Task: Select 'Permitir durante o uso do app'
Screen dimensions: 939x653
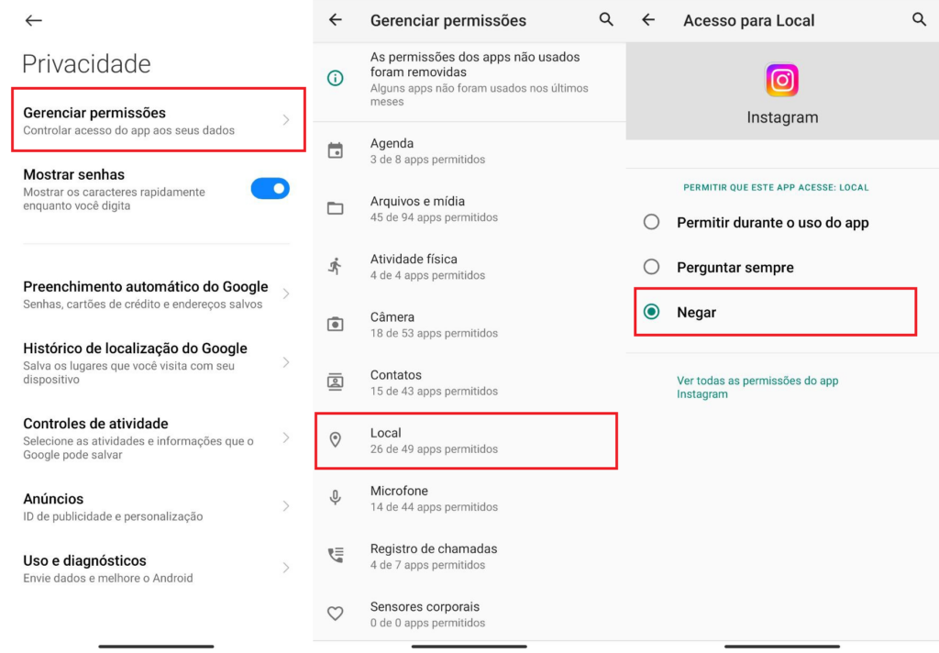Action: pyautogui.click(x=651, y=222)
